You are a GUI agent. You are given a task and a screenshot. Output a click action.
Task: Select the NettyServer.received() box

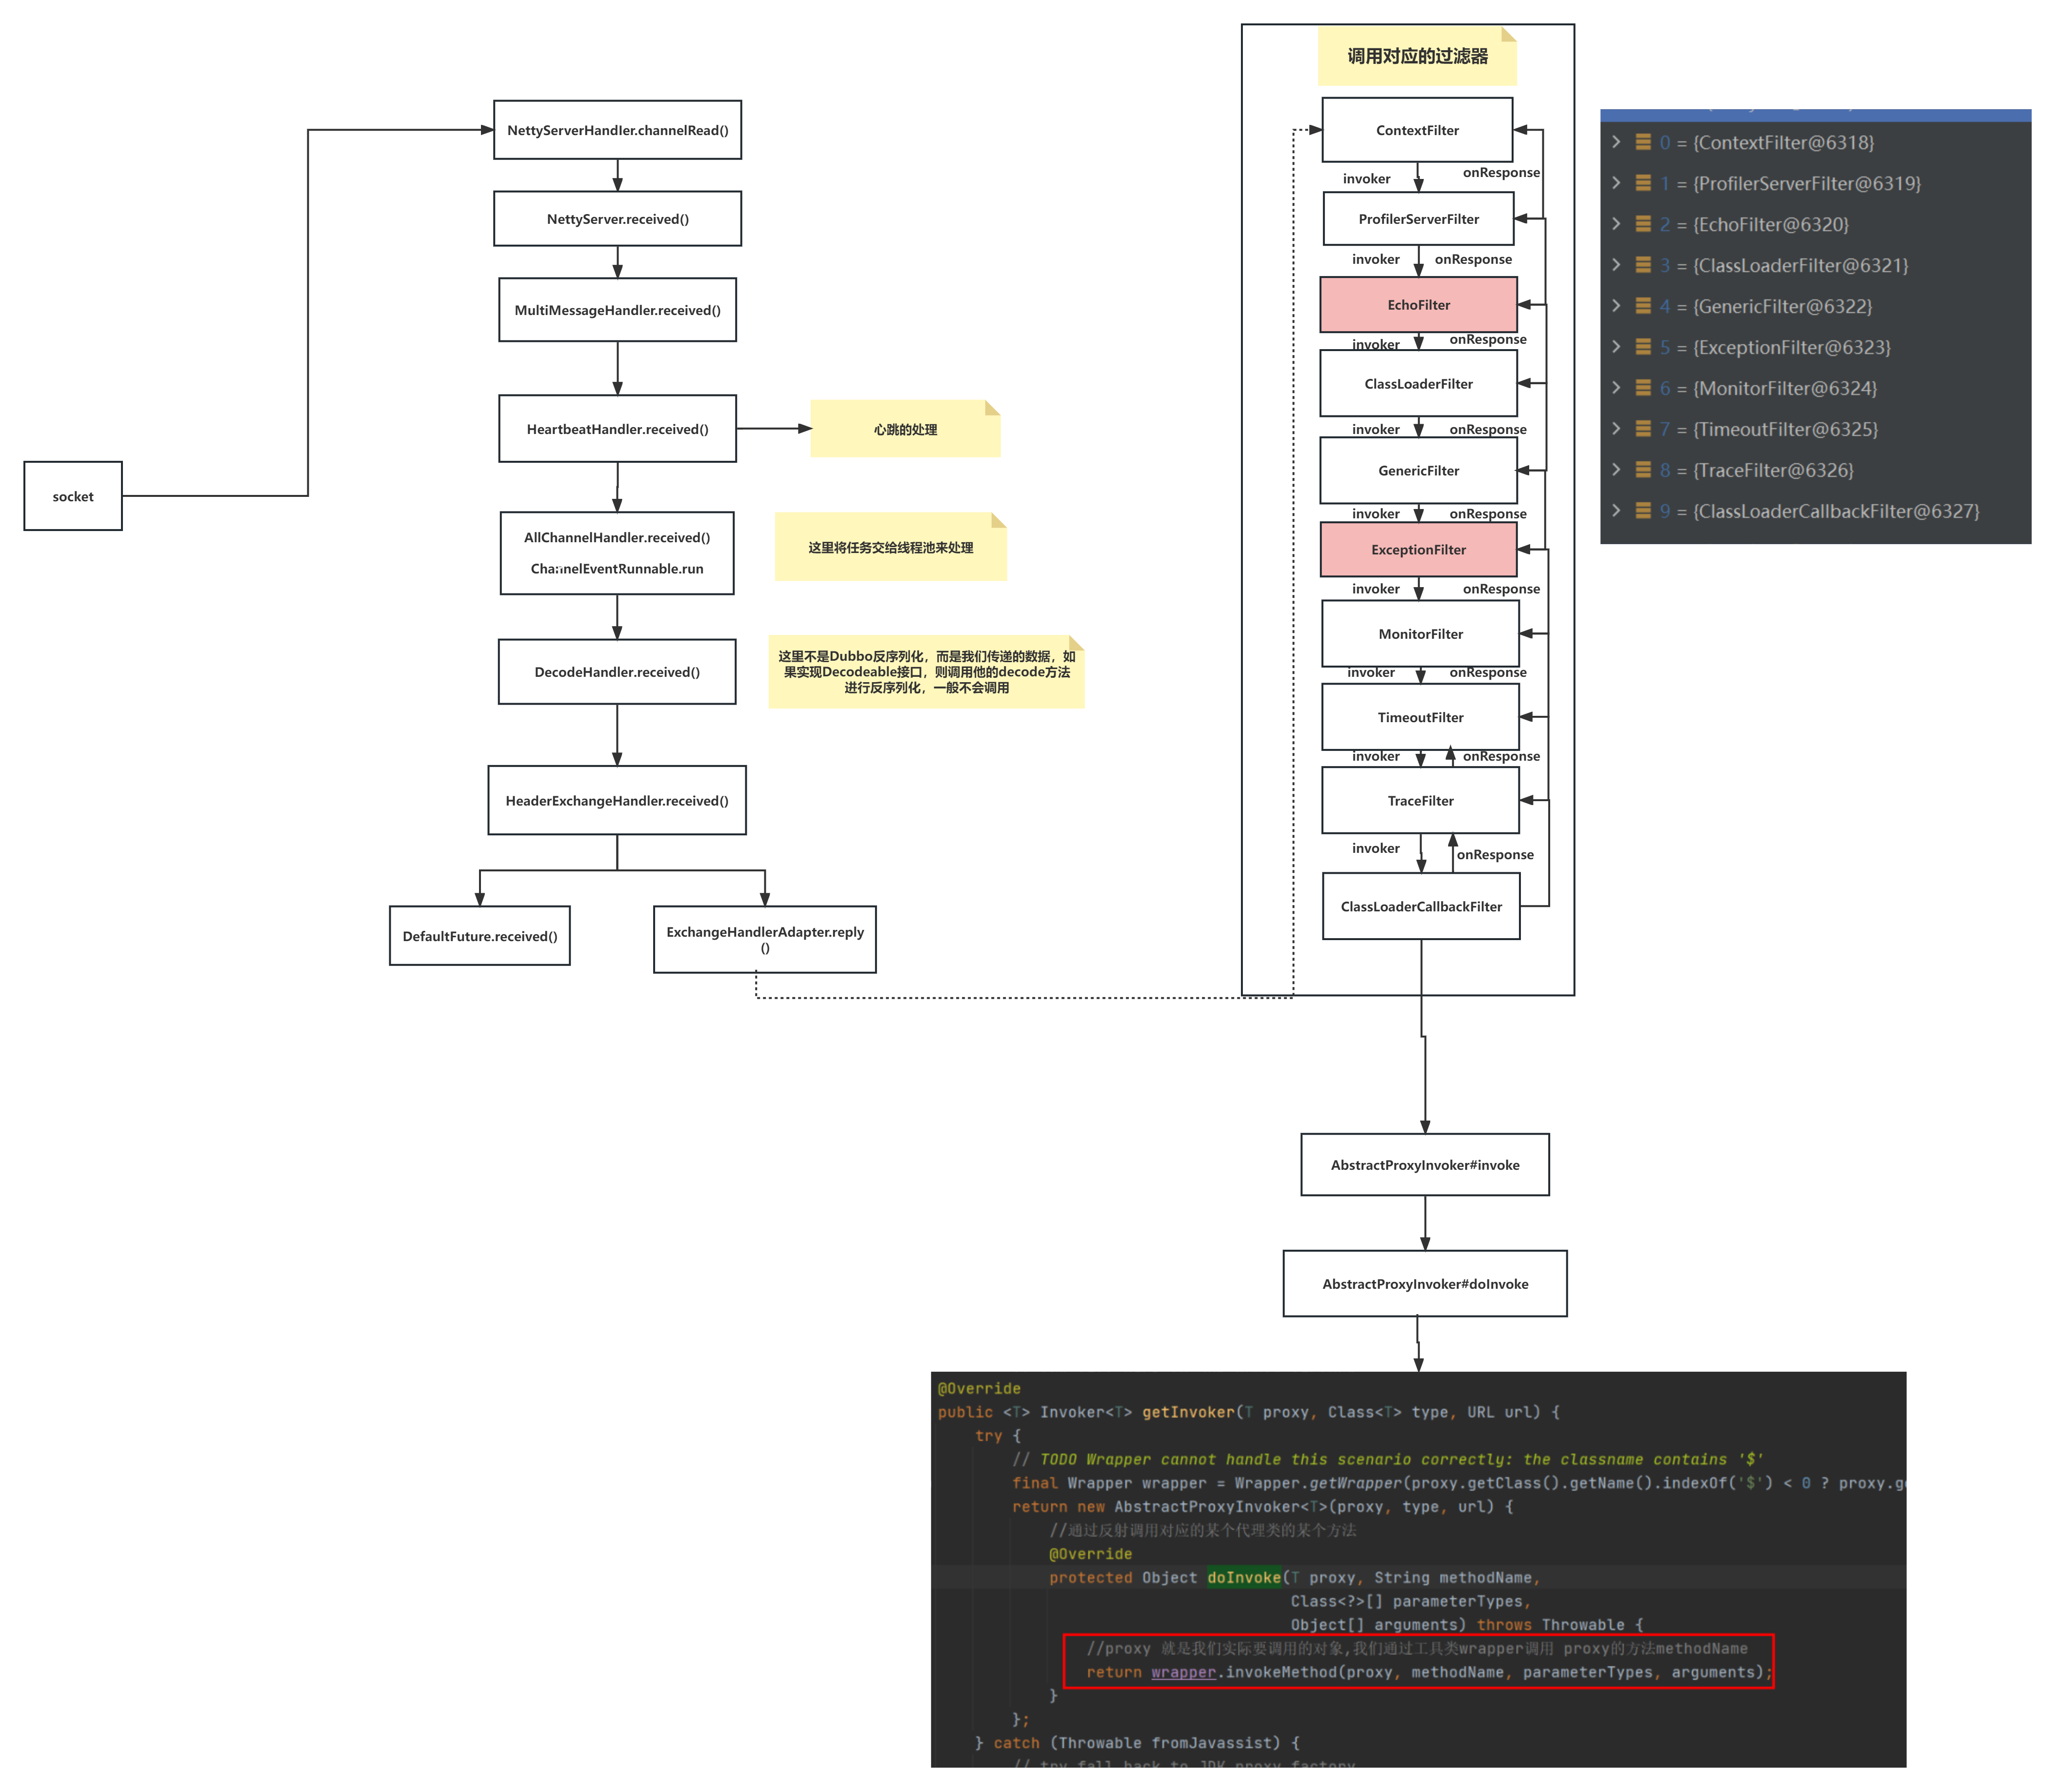tap(618, 219)
